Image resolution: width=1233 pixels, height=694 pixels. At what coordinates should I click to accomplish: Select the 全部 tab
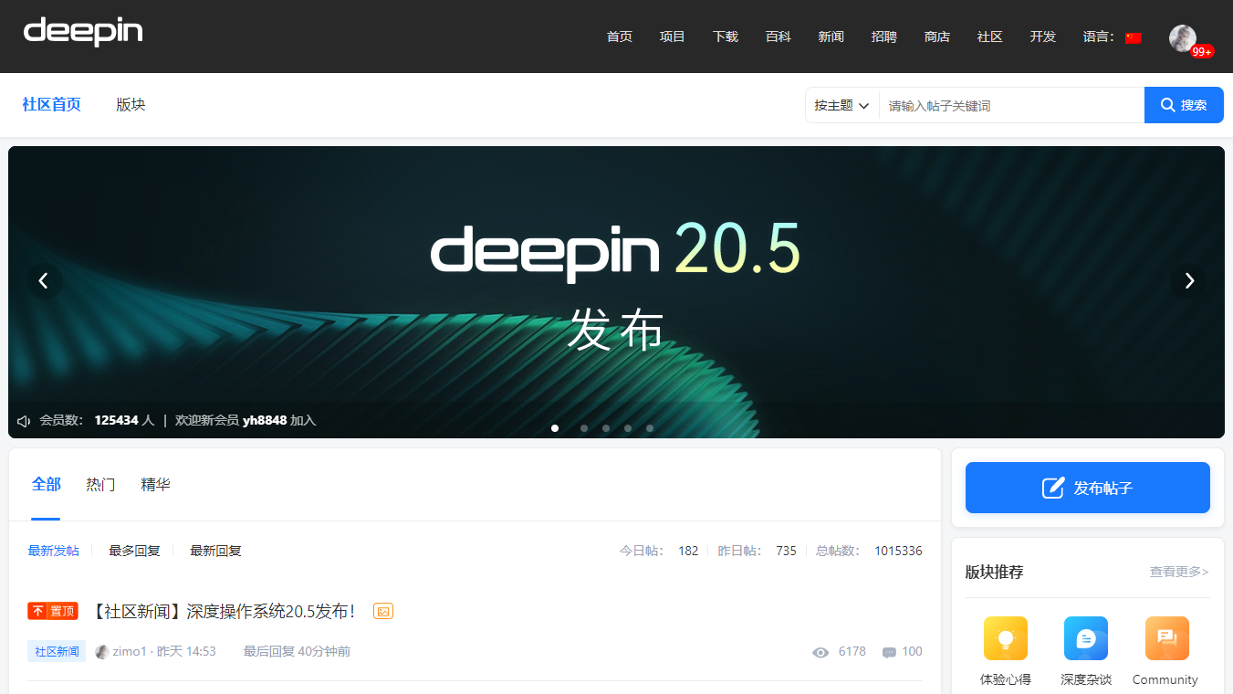point(46,485)
